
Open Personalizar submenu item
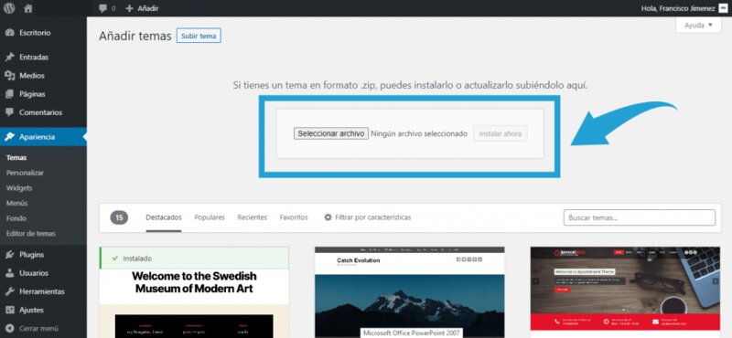(25, 173)
